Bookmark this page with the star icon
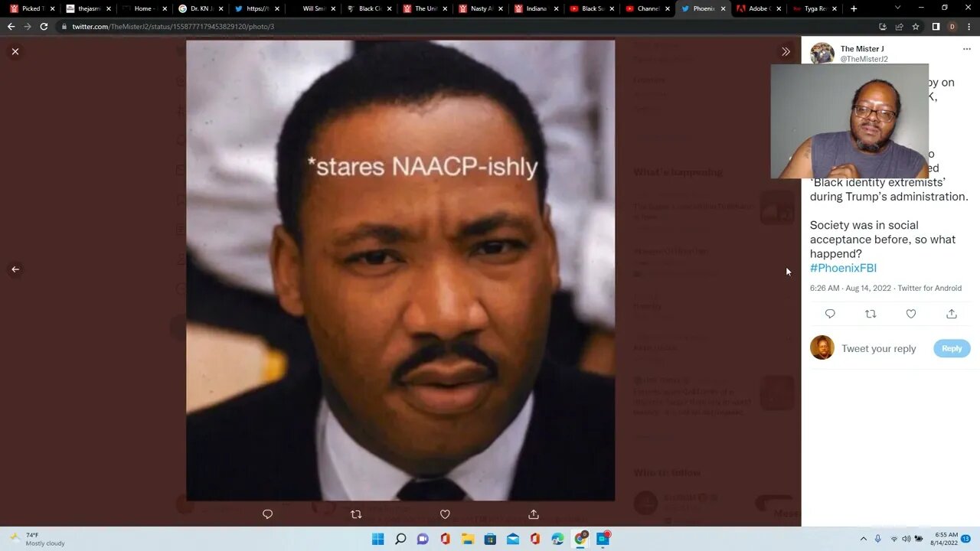The image size is (980, 551). point(916,26)
